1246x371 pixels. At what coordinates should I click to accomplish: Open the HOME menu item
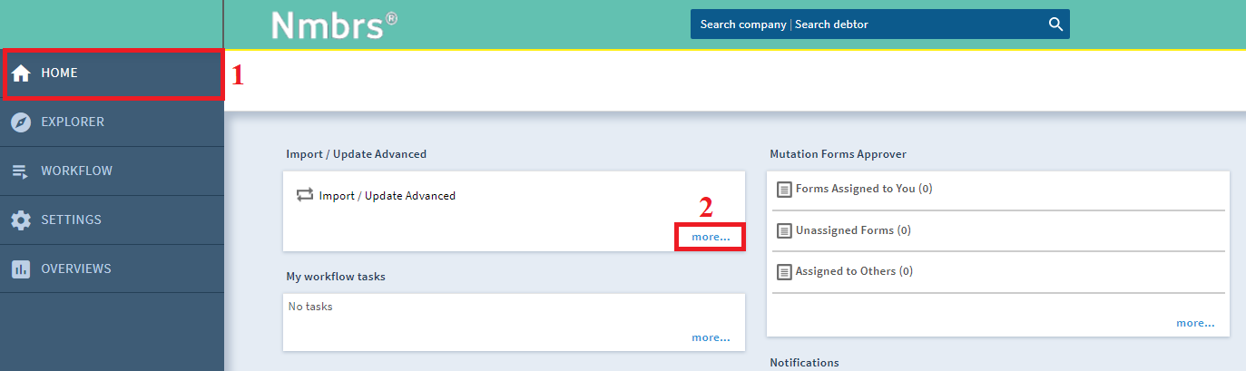pyautogui.click(x=113, y=73)
